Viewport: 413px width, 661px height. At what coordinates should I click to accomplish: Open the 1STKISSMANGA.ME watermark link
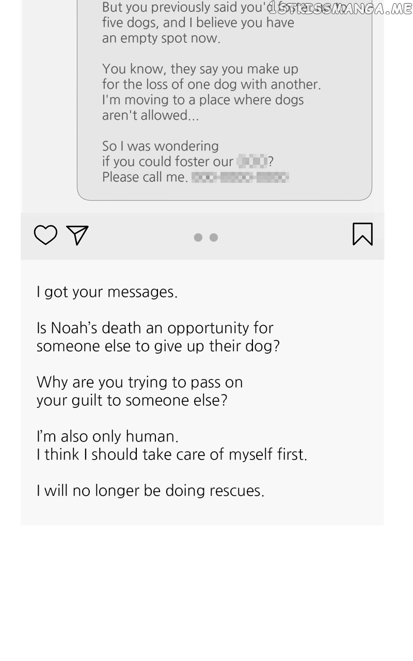coord(340,8)
